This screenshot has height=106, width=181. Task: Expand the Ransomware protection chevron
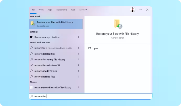pos(79,37)
